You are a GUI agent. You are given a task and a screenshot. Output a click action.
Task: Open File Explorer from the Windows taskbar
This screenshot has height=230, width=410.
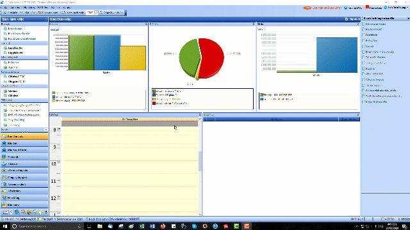(100, 226)
